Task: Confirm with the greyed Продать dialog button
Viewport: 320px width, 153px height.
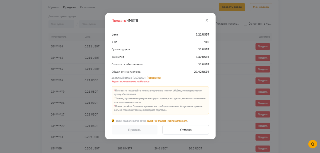Action: (134, 130)
